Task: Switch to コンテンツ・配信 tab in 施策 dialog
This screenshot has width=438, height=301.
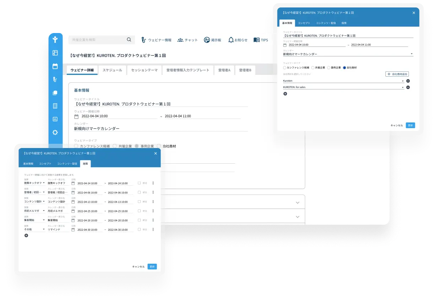Action: pos(67,164)
